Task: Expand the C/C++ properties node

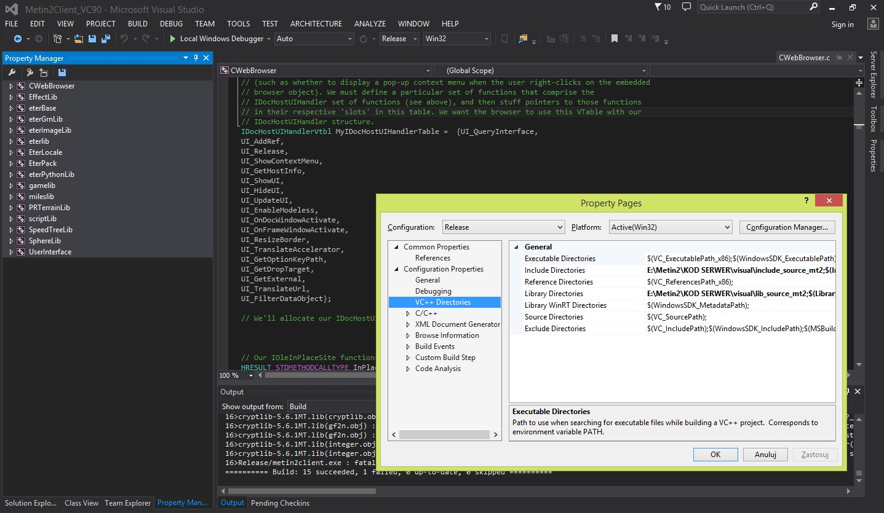Action: coord(408,313)
